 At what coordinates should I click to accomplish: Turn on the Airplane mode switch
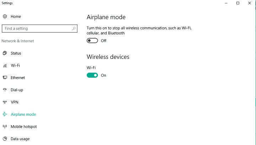pos(92,40)
